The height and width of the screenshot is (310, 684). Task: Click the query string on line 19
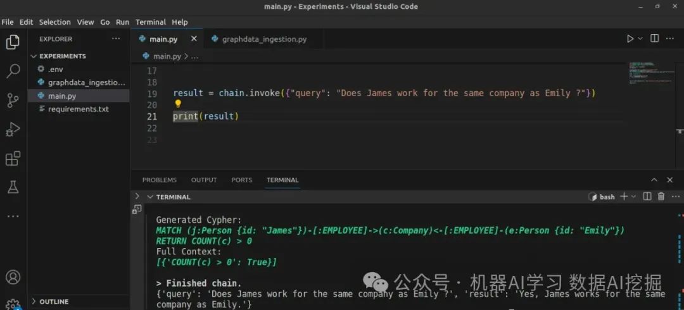[x=461, y=93]
